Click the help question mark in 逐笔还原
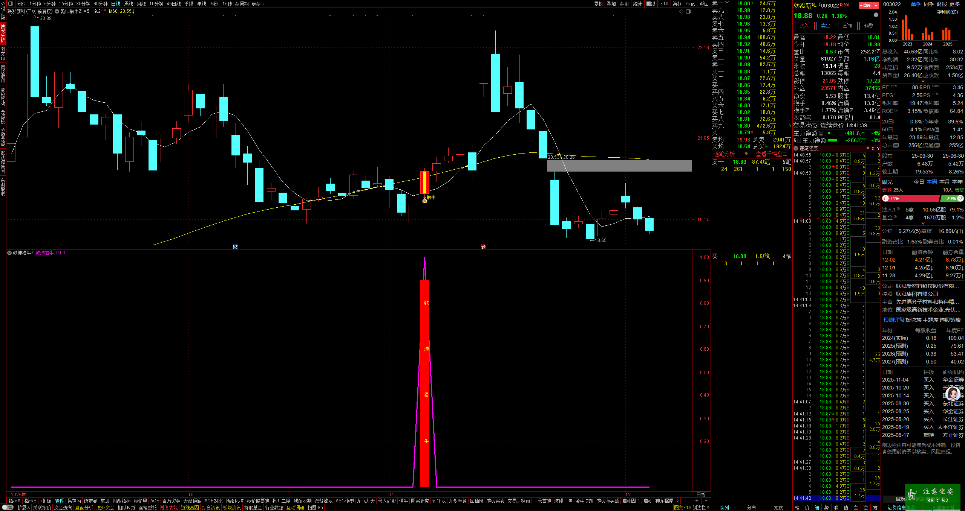 coord(878,148)
